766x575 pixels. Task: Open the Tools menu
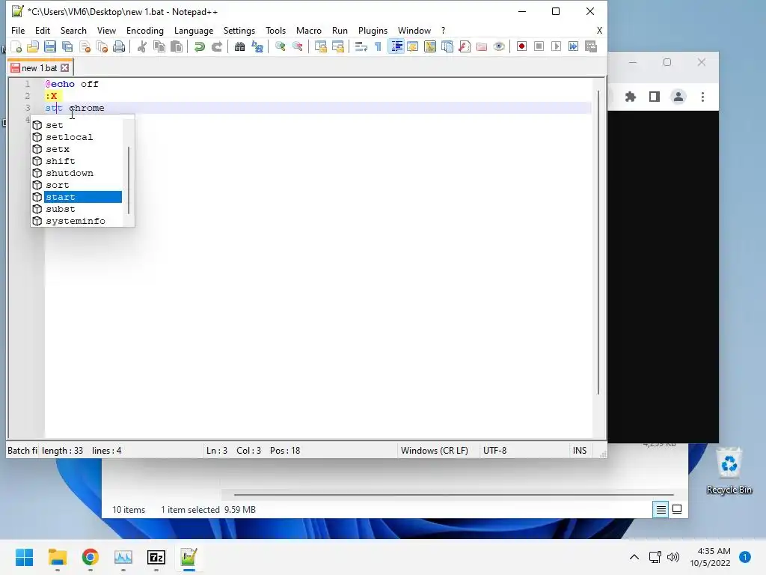pyautogui.click(x=275, y=30)
